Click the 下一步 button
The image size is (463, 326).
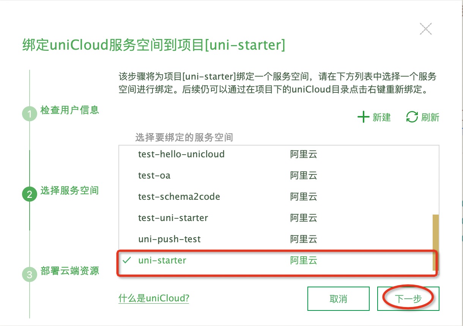coord(408,298)
